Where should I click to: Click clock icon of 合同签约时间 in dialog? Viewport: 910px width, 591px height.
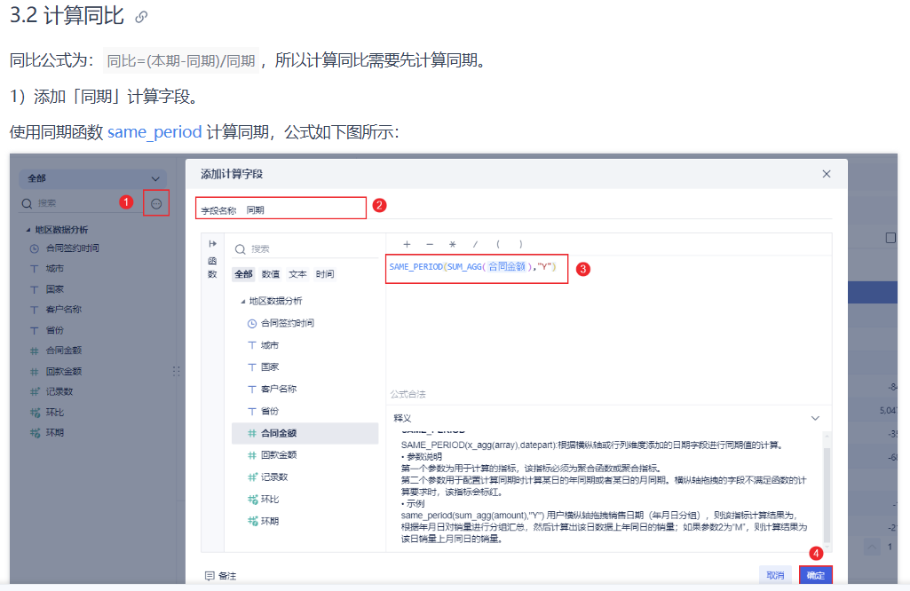click(252, 324)
